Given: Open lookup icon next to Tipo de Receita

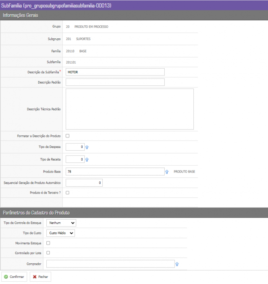Looking at the screenshot, I should 87,159.
